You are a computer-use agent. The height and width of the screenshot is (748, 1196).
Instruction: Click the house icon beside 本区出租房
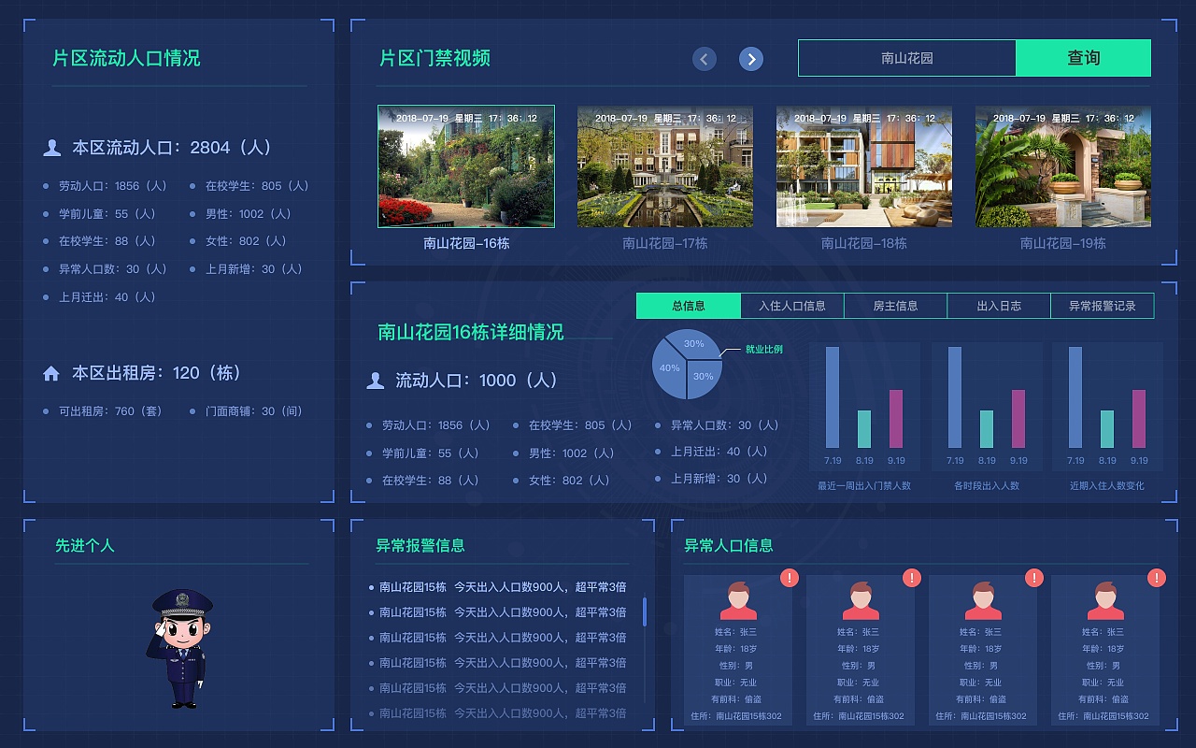[x=51, y=372]
